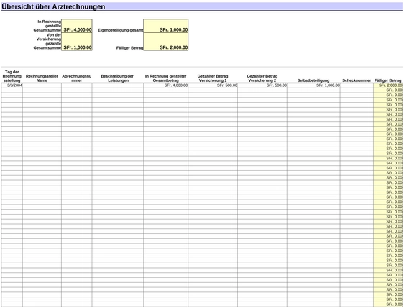Click the Tag der Rechnungsstellung column header
404x308 pixels.
[12, 76]
